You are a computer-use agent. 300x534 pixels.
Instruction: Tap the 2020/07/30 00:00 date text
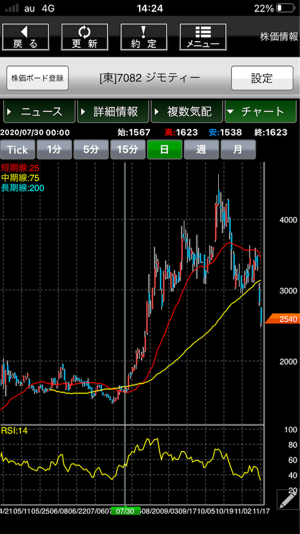pos(35,132)
